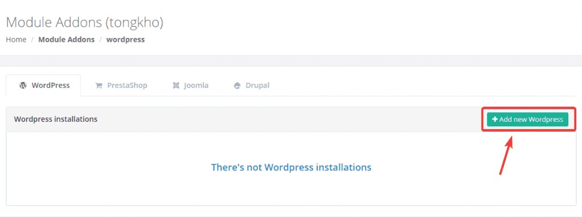Open the PrestaShop tab
582x217 pixels.
[121, 86]
